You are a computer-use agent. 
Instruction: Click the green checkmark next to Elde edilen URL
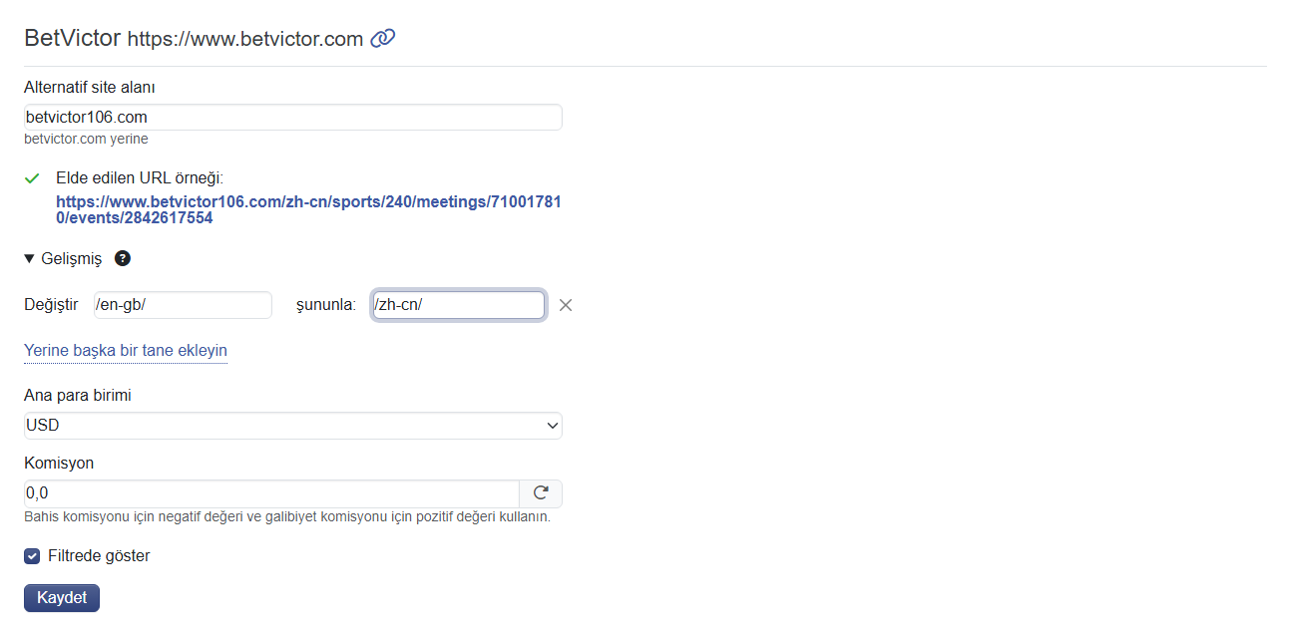point(32,178)
